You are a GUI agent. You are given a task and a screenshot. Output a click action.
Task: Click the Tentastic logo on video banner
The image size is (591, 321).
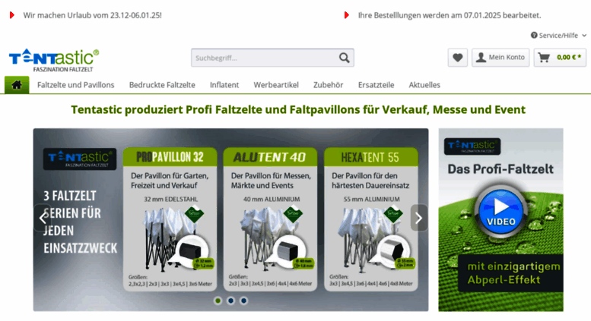(x=472, y=146)
